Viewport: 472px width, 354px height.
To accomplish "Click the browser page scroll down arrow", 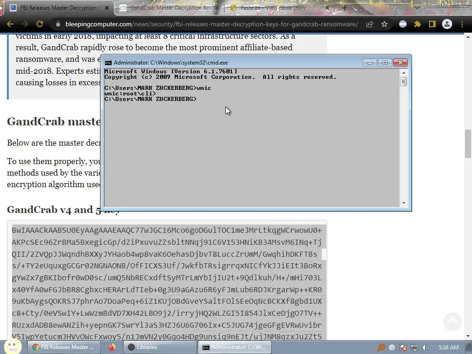I will pyautogui.click(x=468, y=336).
